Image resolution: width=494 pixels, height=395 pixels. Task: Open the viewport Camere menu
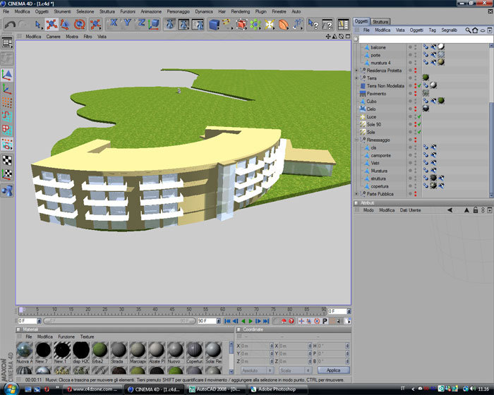click(x=53, y=37)
